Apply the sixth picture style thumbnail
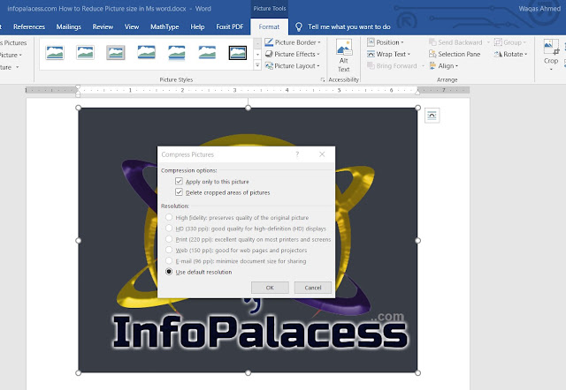The height and width of the screenshot is (390, 566). tap(207, 53)
